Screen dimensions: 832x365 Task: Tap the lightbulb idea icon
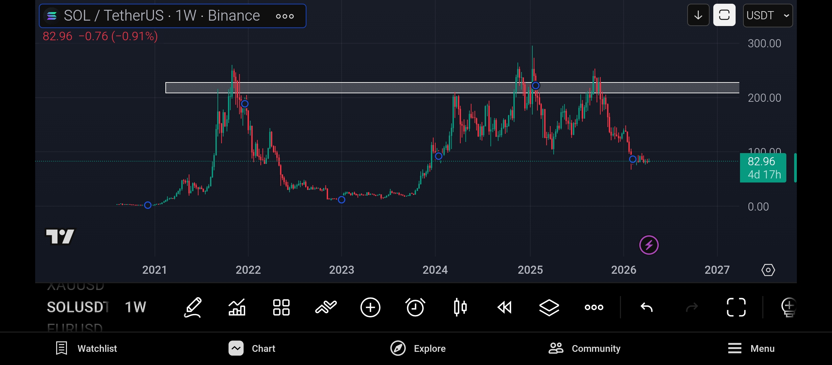(x=789, y=308)
